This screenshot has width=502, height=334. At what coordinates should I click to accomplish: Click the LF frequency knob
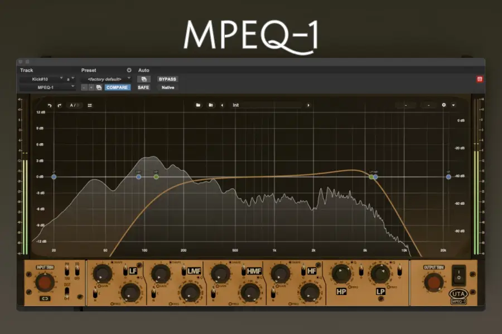pos(131,292)
